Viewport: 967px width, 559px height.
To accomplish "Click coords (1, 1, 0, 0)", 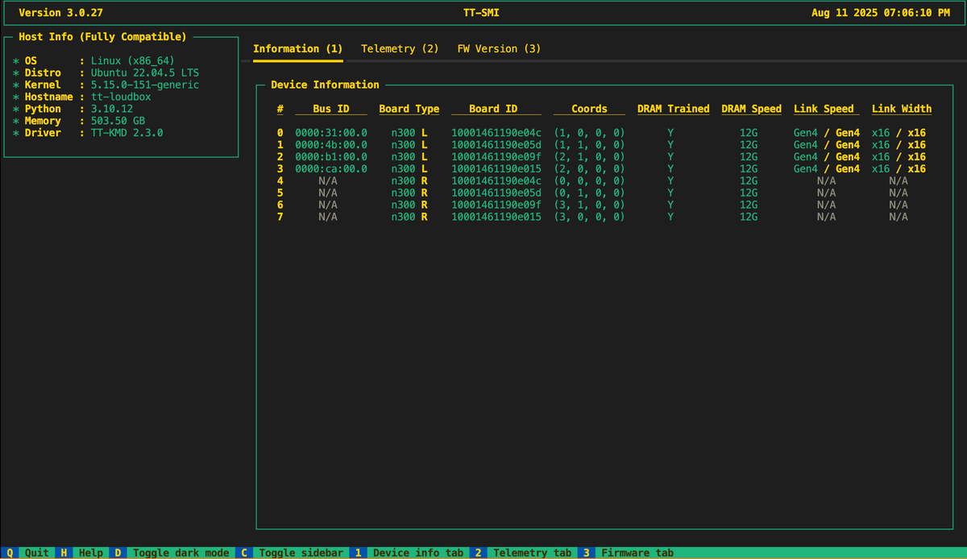I will tap(589, 145).
